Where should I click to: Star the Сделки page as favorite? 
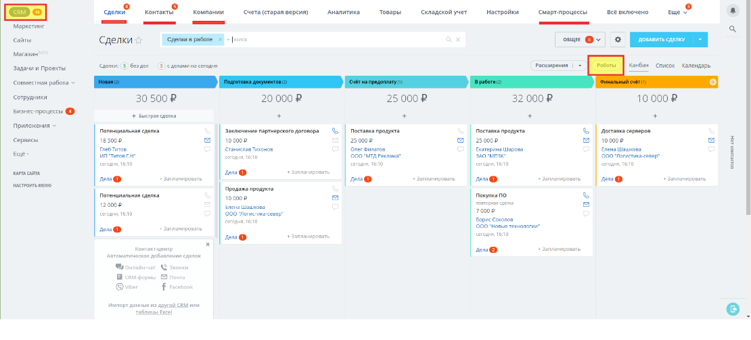tap(139, 41)
